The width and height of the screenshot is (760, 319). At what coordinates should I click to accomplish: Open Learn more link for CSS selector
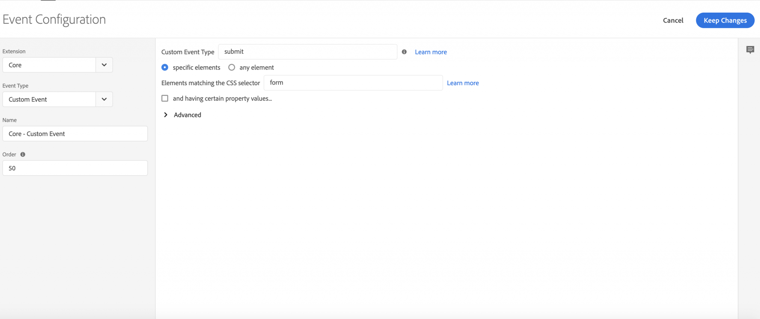463,83
